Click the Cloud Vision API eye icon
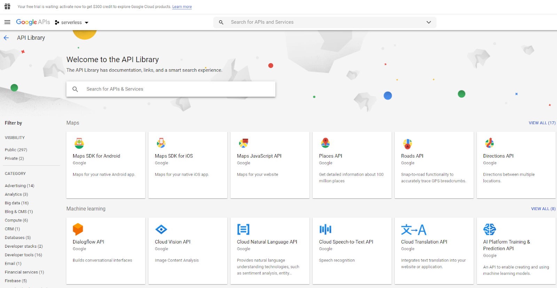The width and height of the screenshot is (557, 288). [x=161, y=229]
